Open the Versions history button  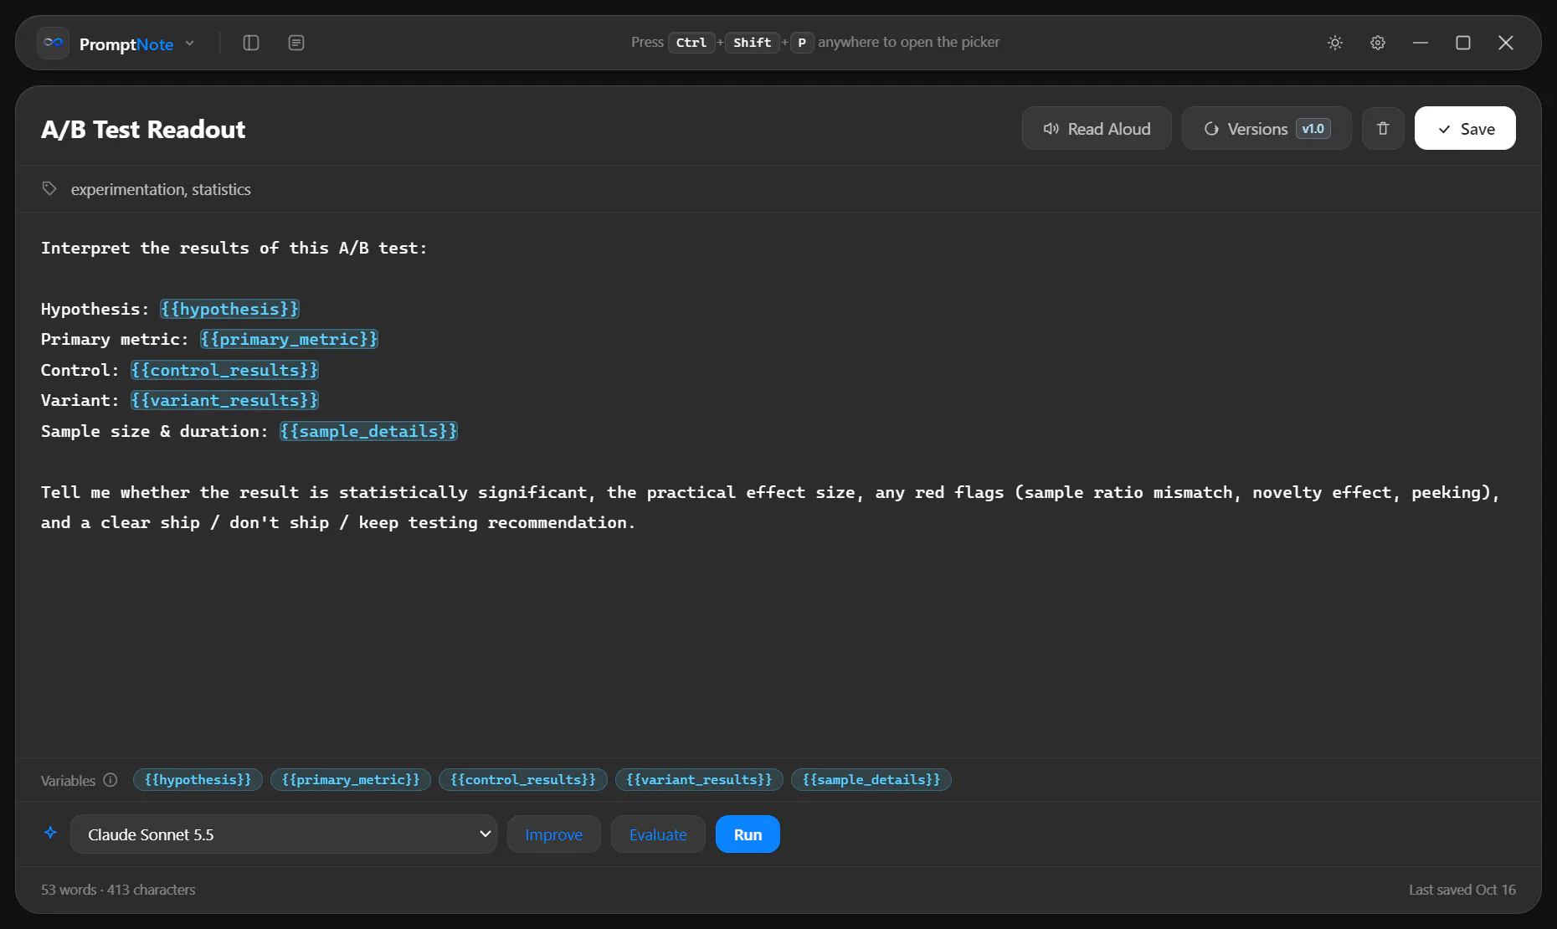[1267, 128]
